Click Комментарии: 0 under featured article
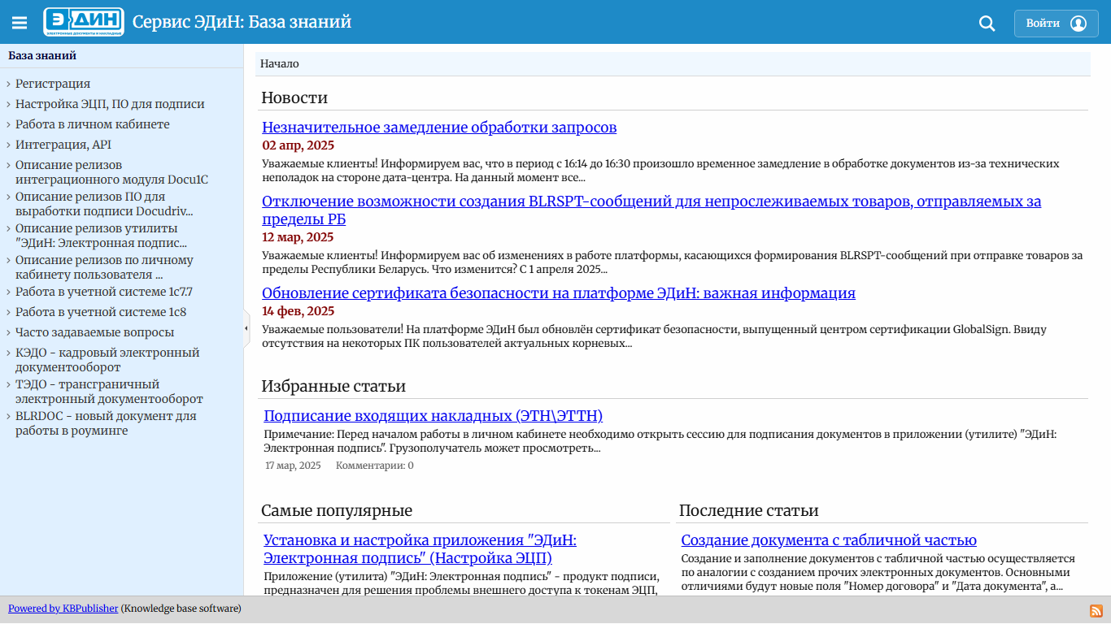 [375, 466]
